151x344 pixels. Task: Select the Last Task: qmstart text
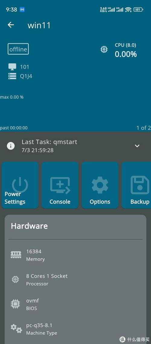(x=50, y=142)
